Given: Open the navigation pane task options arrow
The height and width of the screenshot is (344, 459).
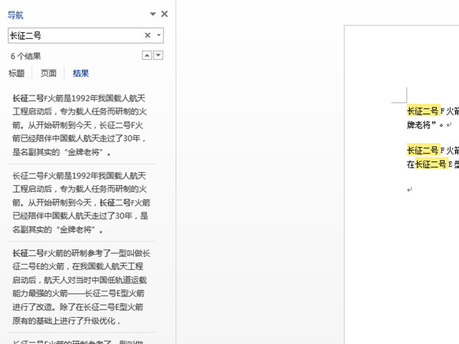Looking at the screenshot, I should coord(152,14).
